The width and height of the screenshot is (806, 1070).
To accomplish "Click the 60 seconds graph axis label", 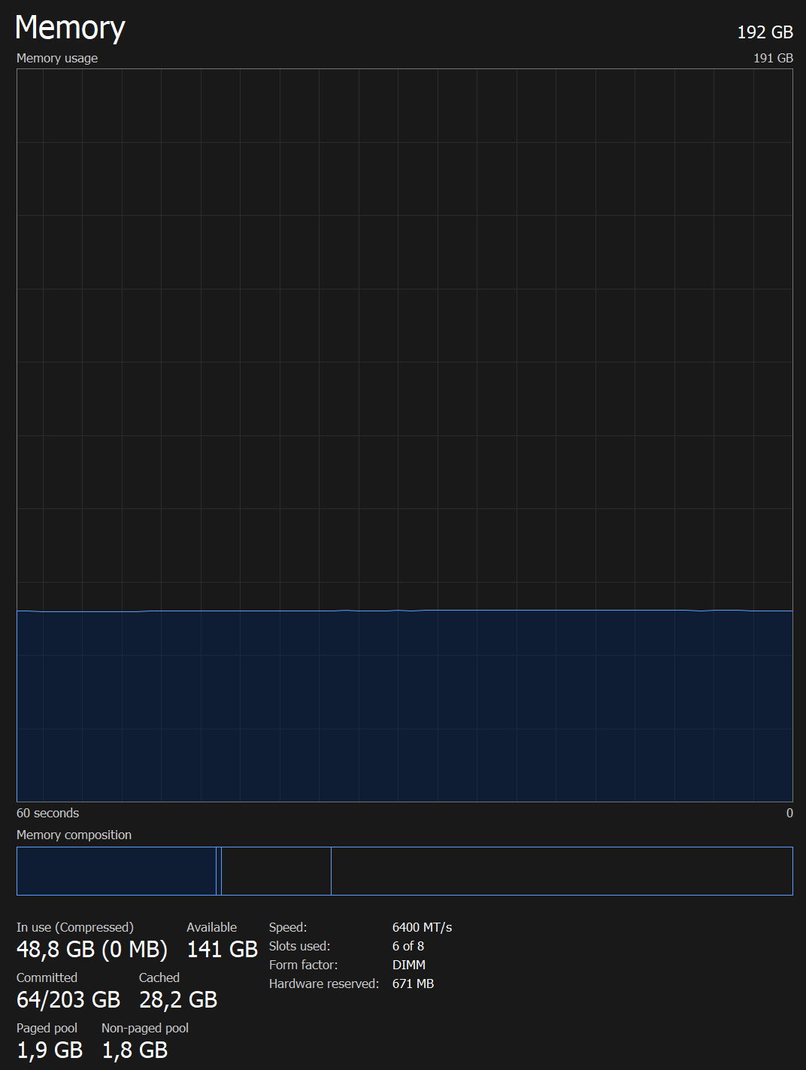I will pyautogui.click(x=47, y=813).
